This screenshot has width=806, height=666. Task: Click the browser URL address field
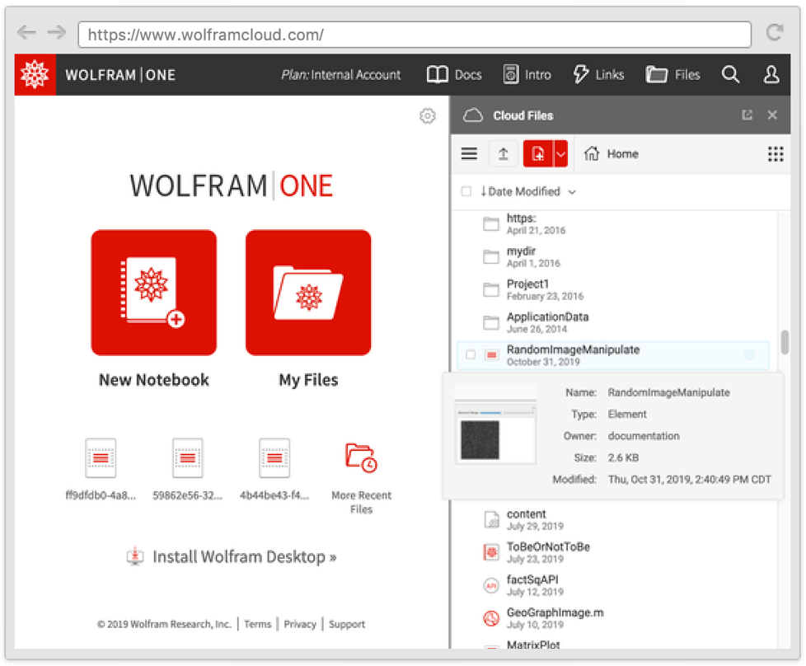click(x=415, y=35)
